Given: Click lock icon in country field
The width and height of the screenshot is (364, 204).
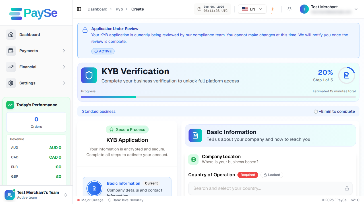Looking at the screenshot, I should pyautogui.click(x=347, y=188).
